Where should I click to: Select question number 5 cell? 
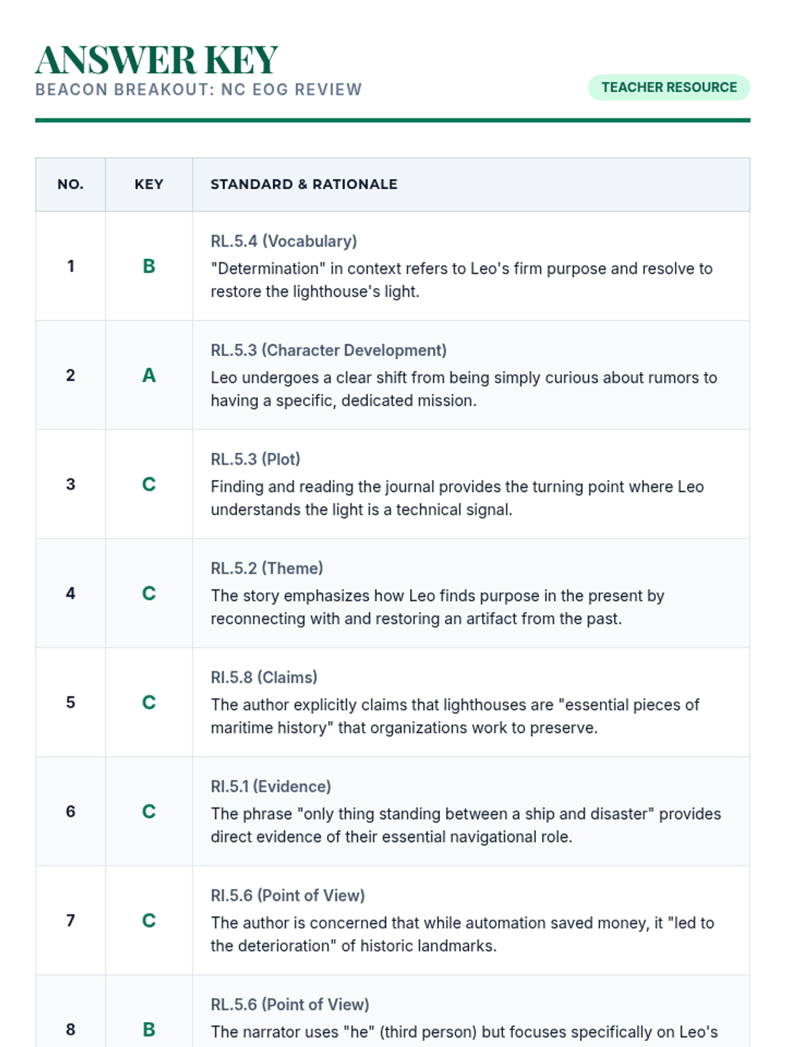[x=71, y=703]
